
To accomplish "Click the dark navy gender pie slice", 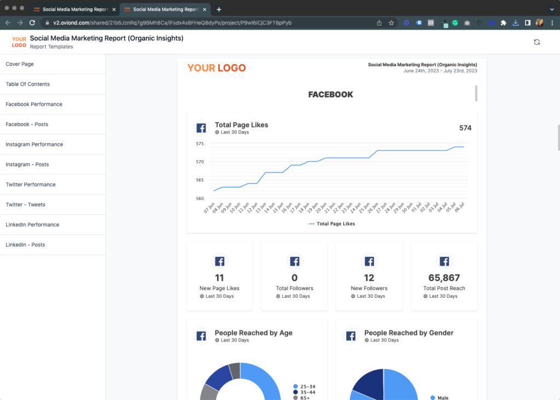I will [x=371, y=384].
